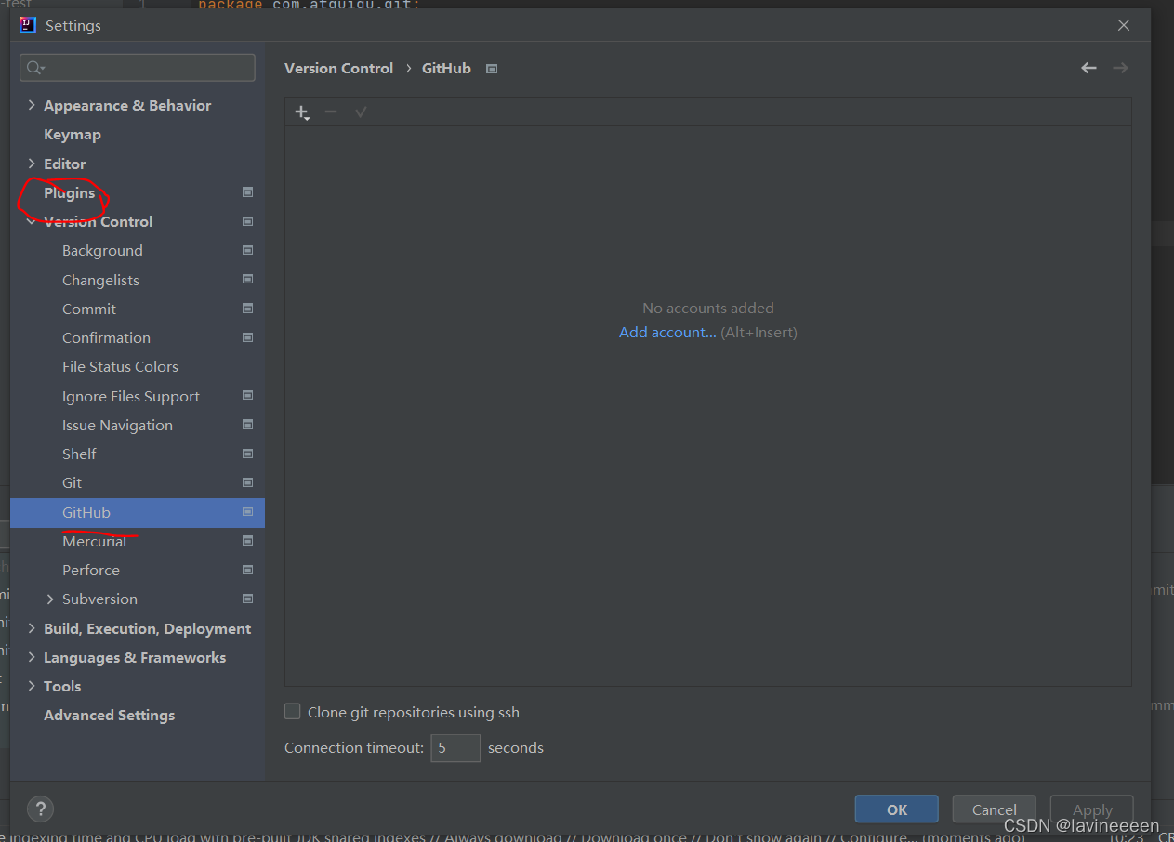Click the Cancel button
The image size is (1174, 842).
point(994,809)
